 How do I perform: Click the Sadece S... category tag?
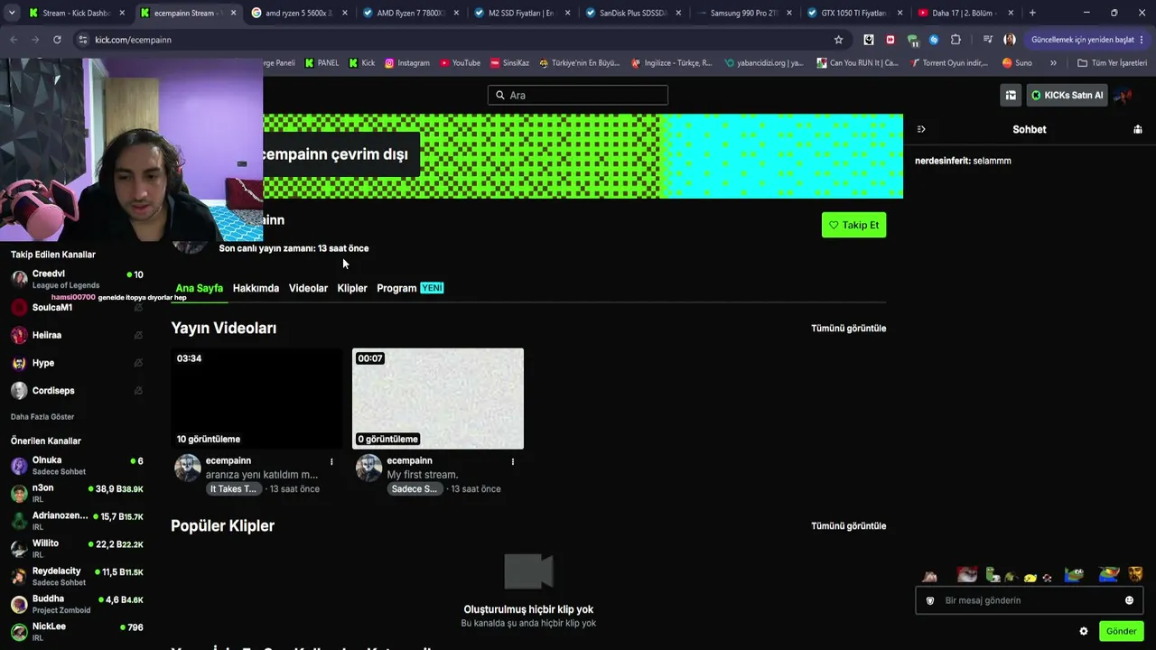[x=414, y=489]
